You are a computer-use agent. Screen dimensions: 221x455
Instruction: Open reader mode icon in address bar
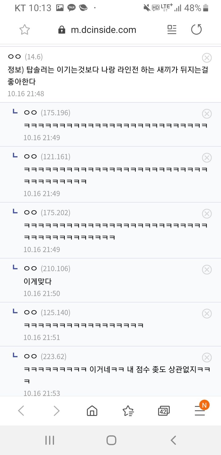click(172, 30)
